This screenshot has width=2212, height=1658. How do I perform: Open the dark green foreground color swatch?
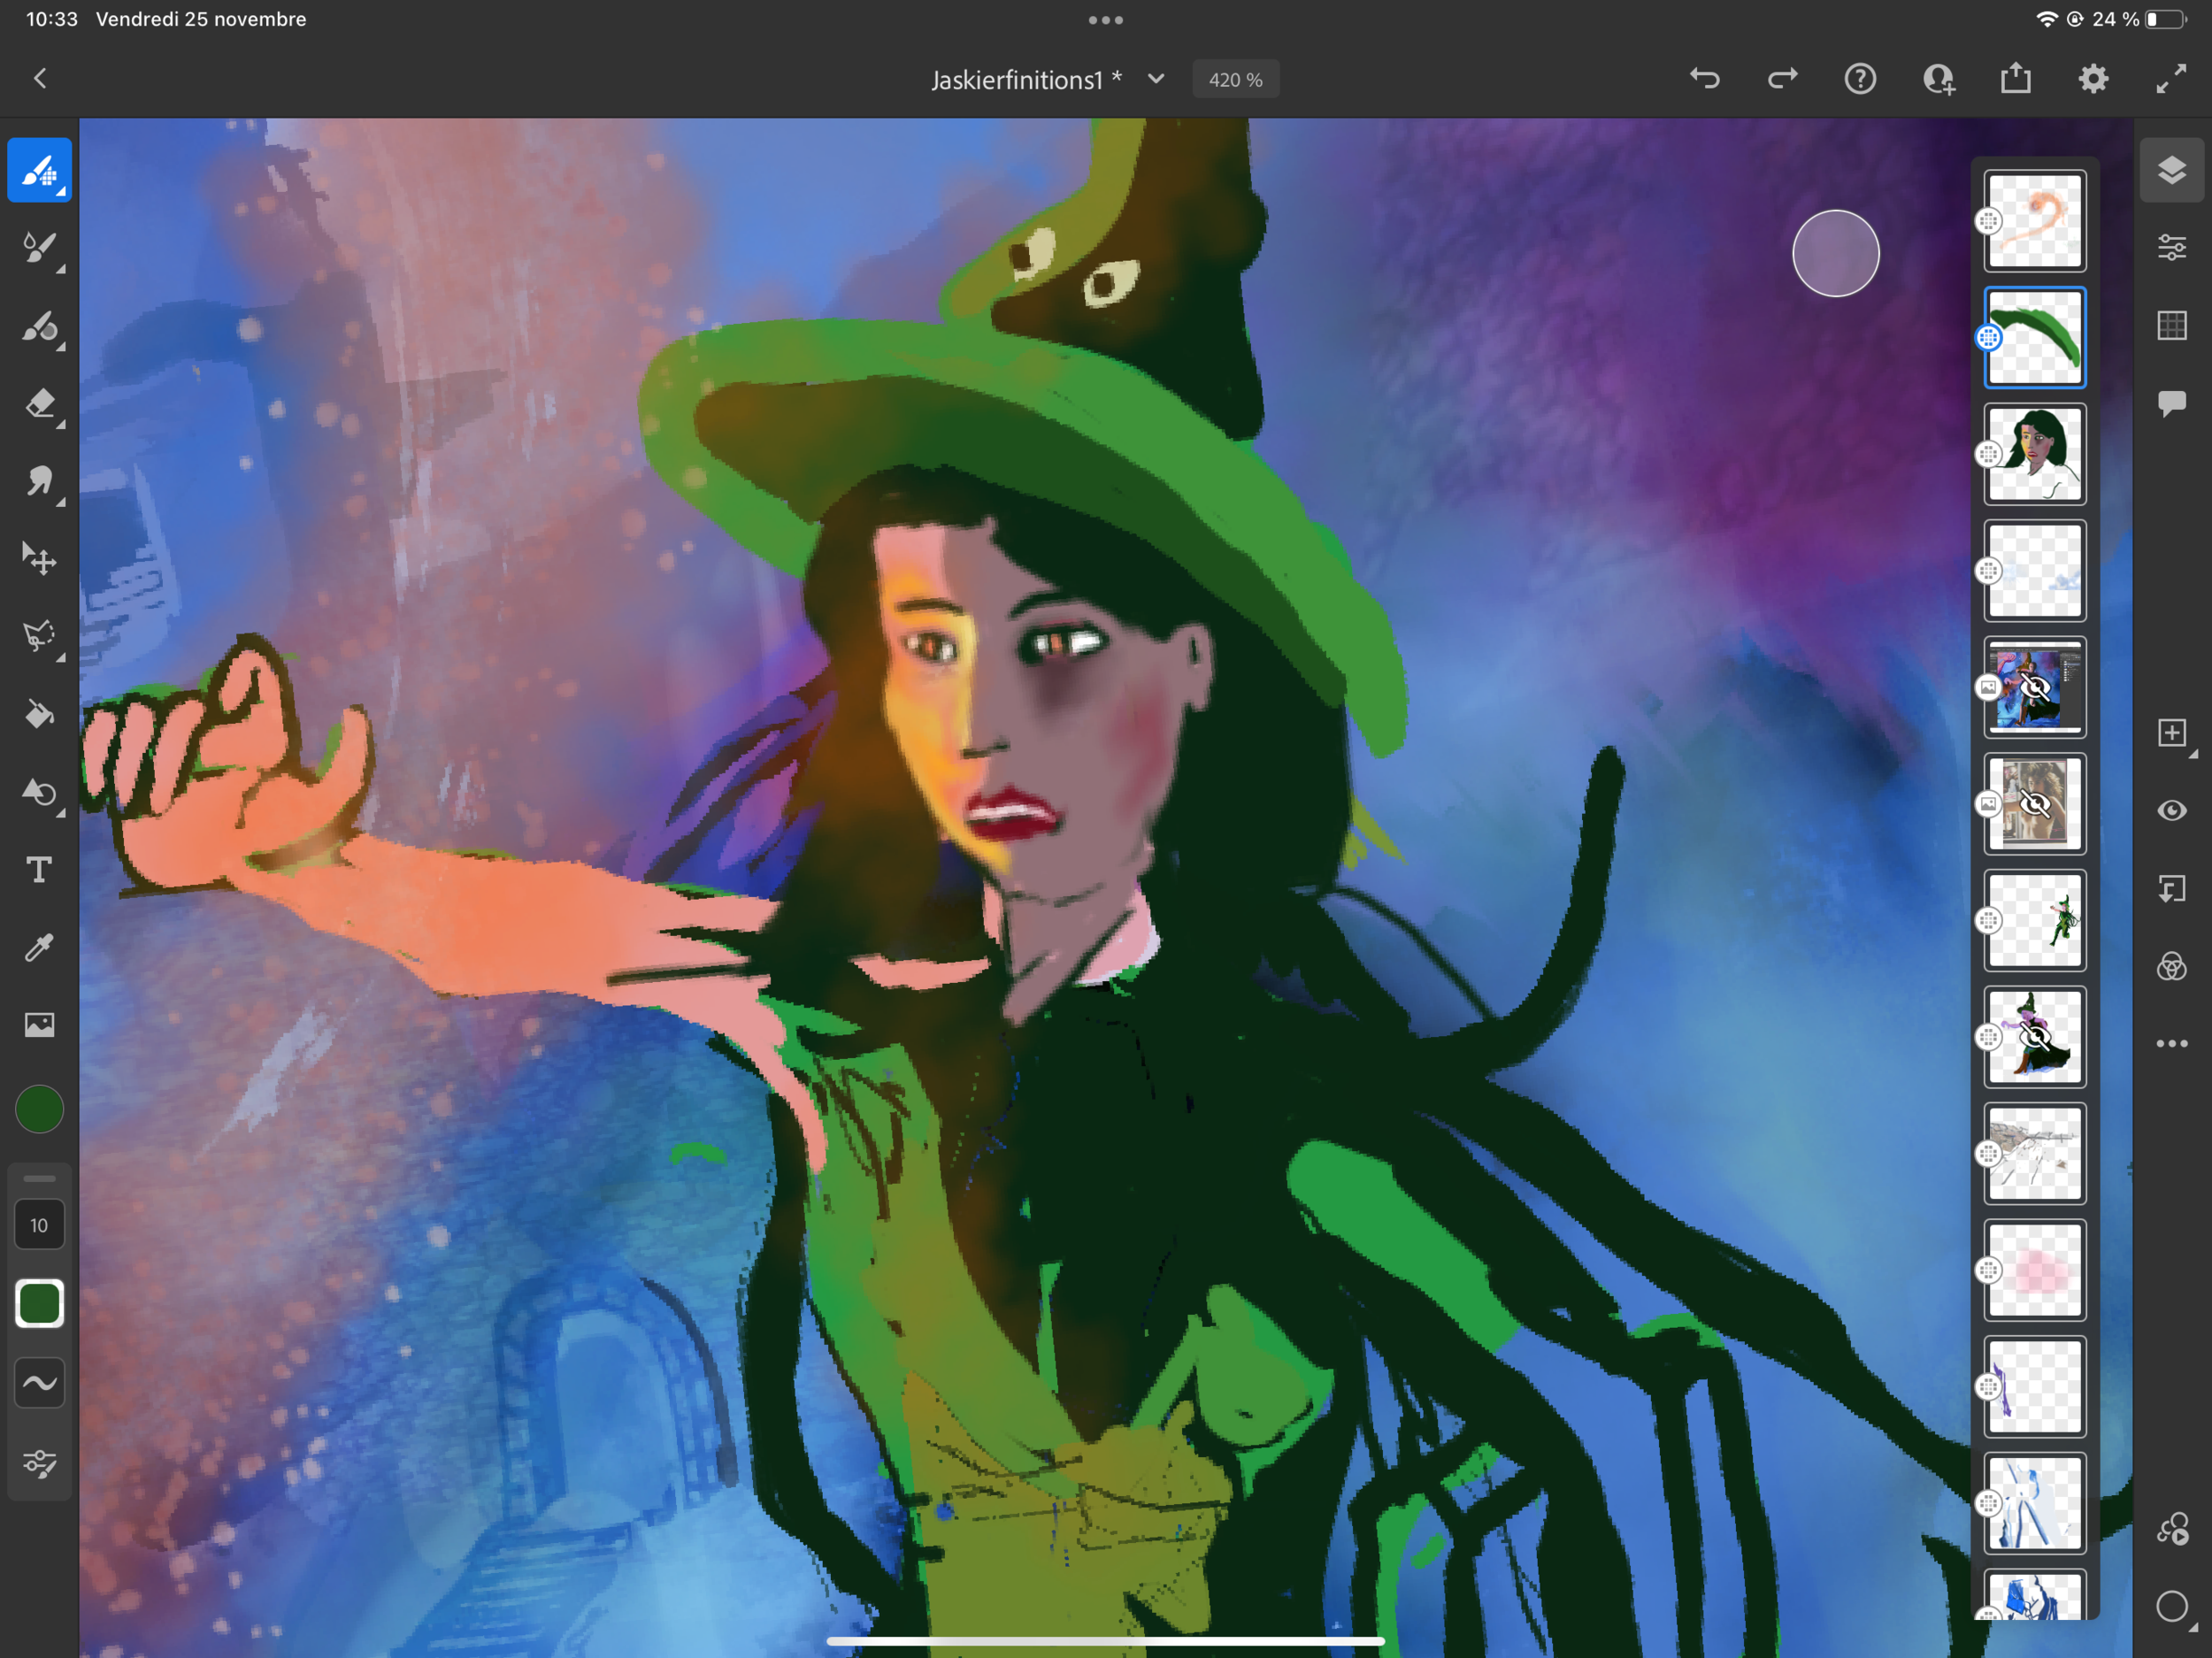pyautogui.click(x=39, y=1110)
